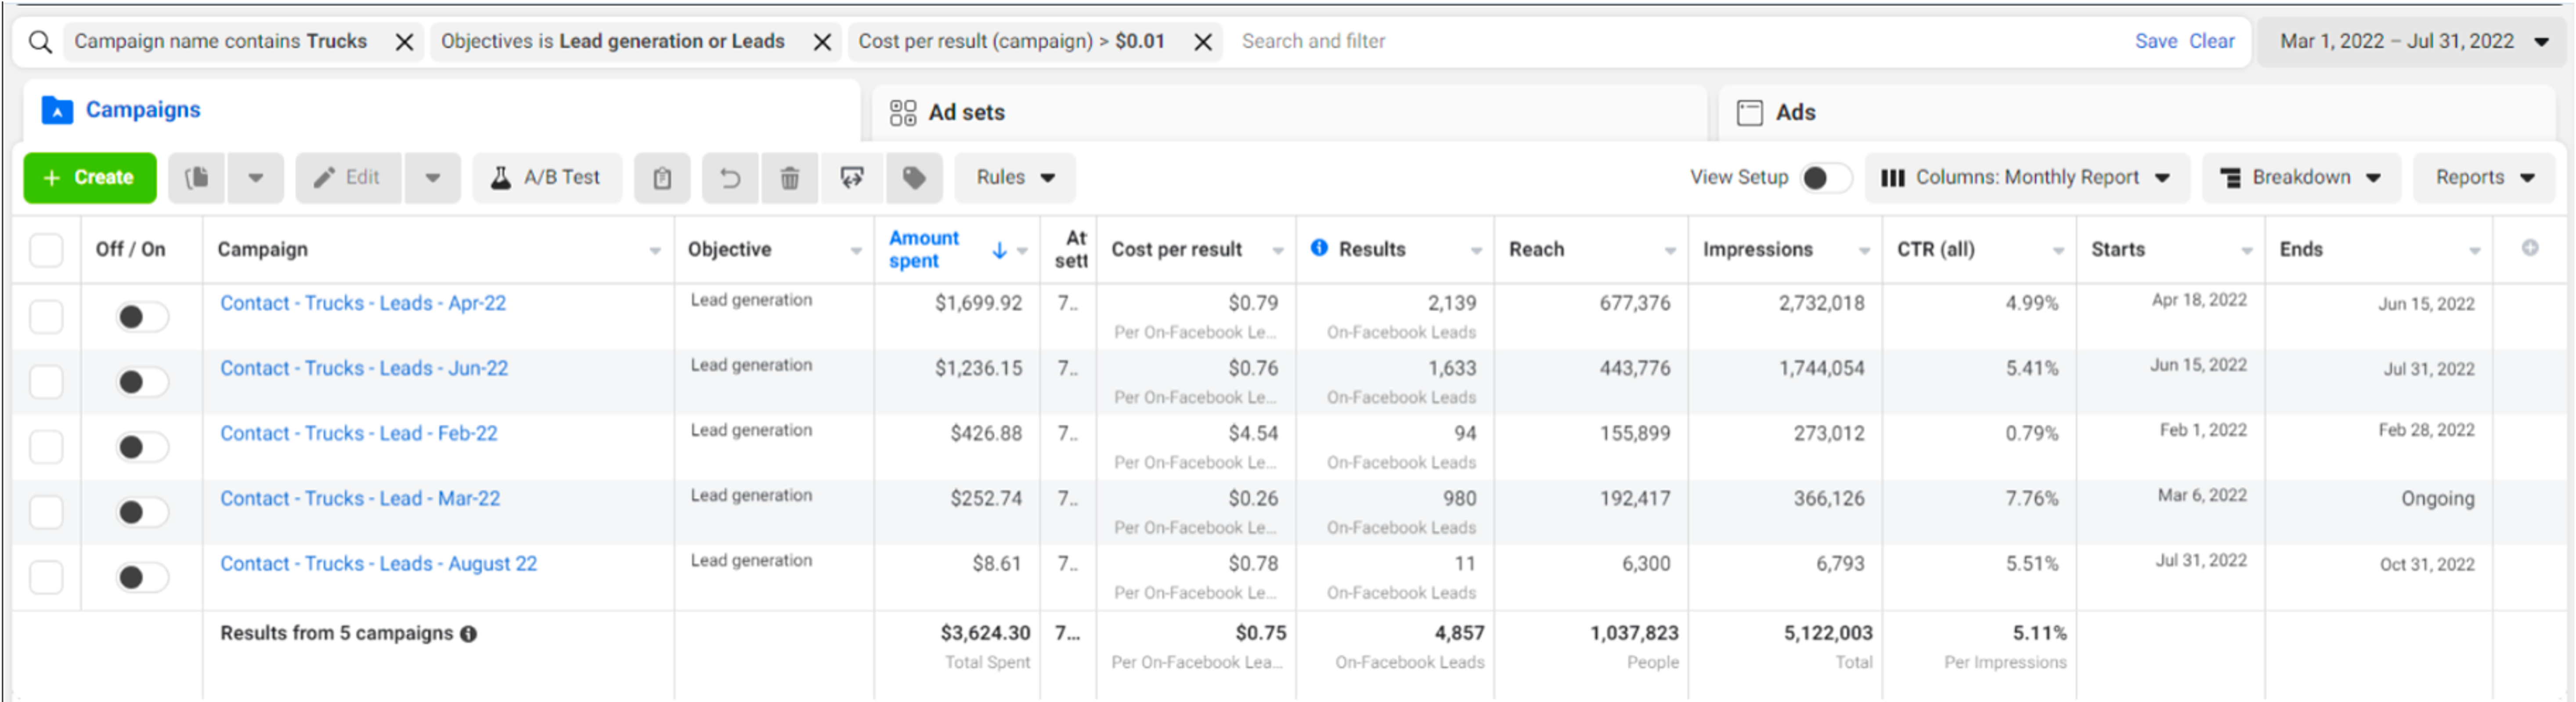Check the box for Contact - Trucks - Lead - Feb-22

click(x=46, y=447)
